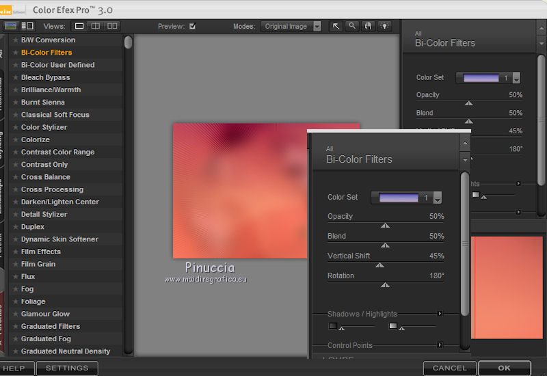Select the zoom magnifier tool
This screenshot has width=547, height=376.
(352, 26)
